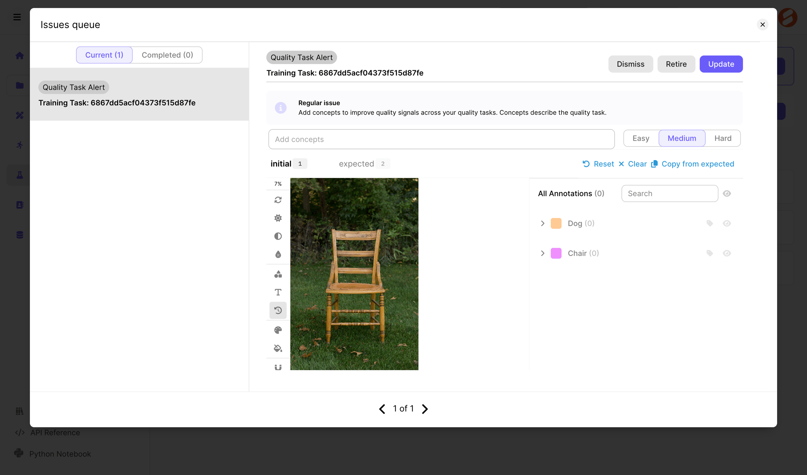Click the pink Chair color swatch
The width and height of the screenshot is (807, 475).
(x=556, y=253)
